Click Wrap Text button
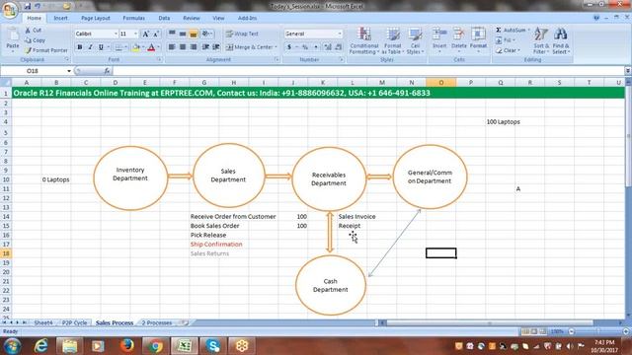Viewport: 632px width, 355px height. pos(242,34)
